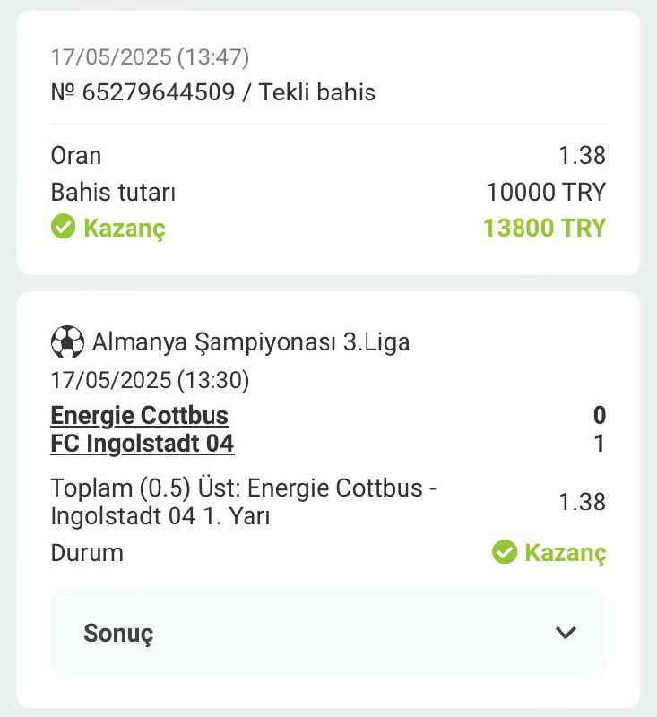Expand the Sonuç section chevron

pos(566,633)
